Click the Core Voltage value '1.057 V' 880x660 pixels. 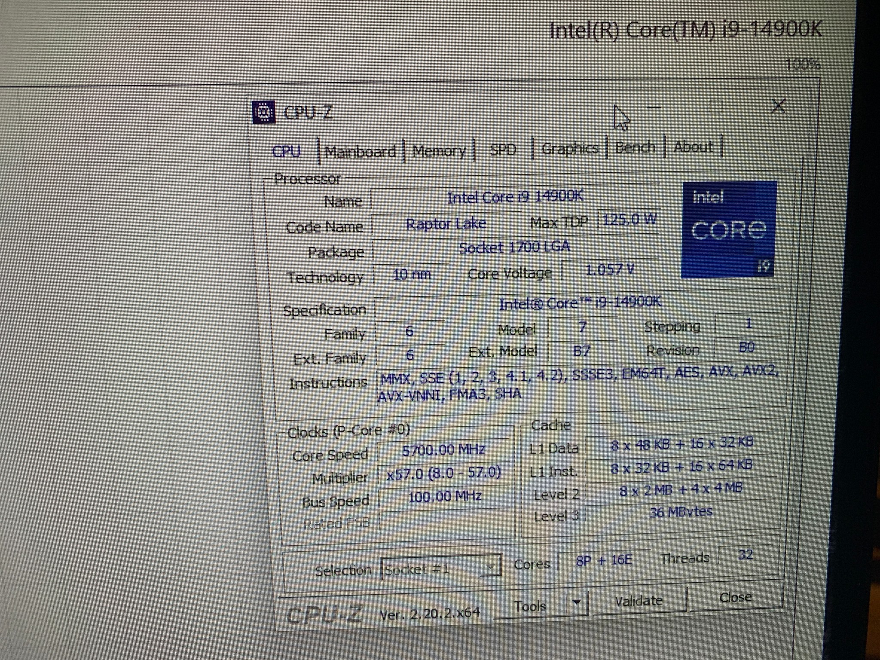point(610,270)
